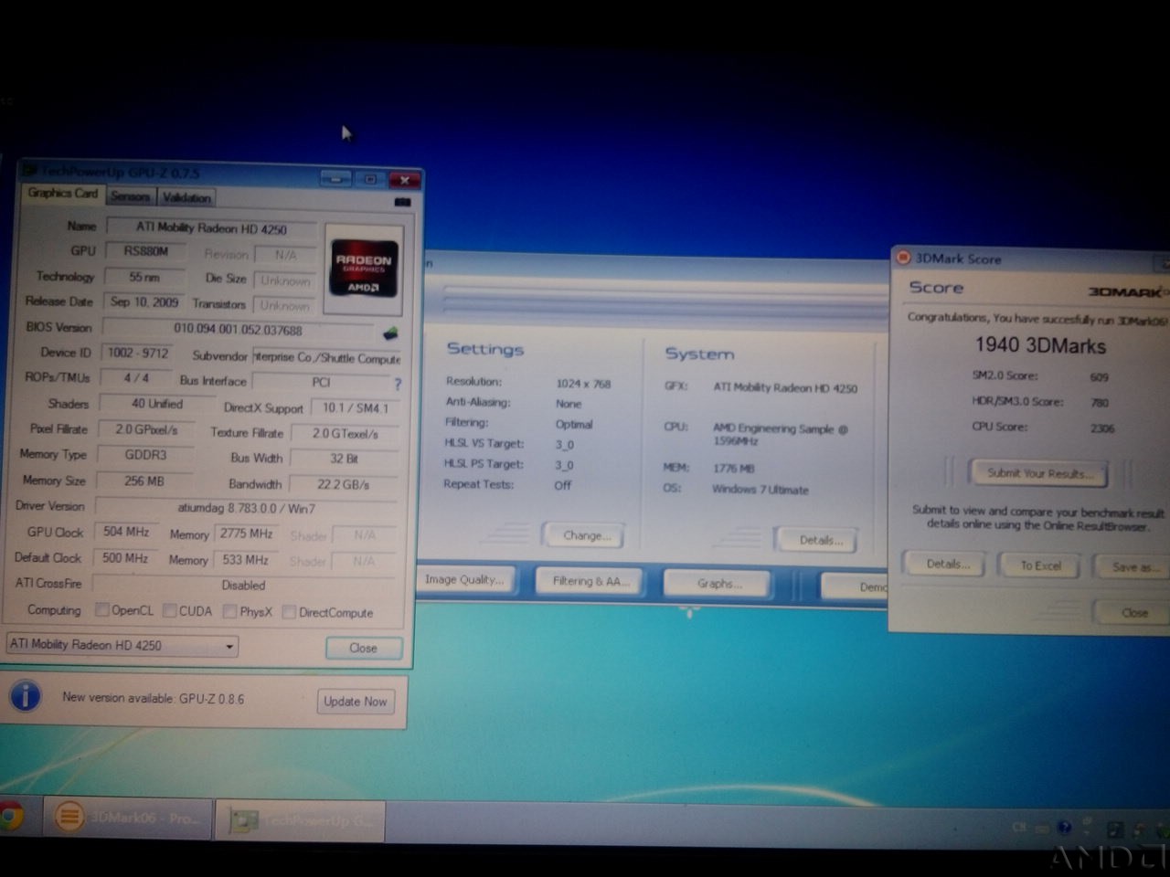Viewport: 1170px width, 877px height.
Task: Click the blue info icon in update bar
Action: pyautogui.click(x=26, y=697)
